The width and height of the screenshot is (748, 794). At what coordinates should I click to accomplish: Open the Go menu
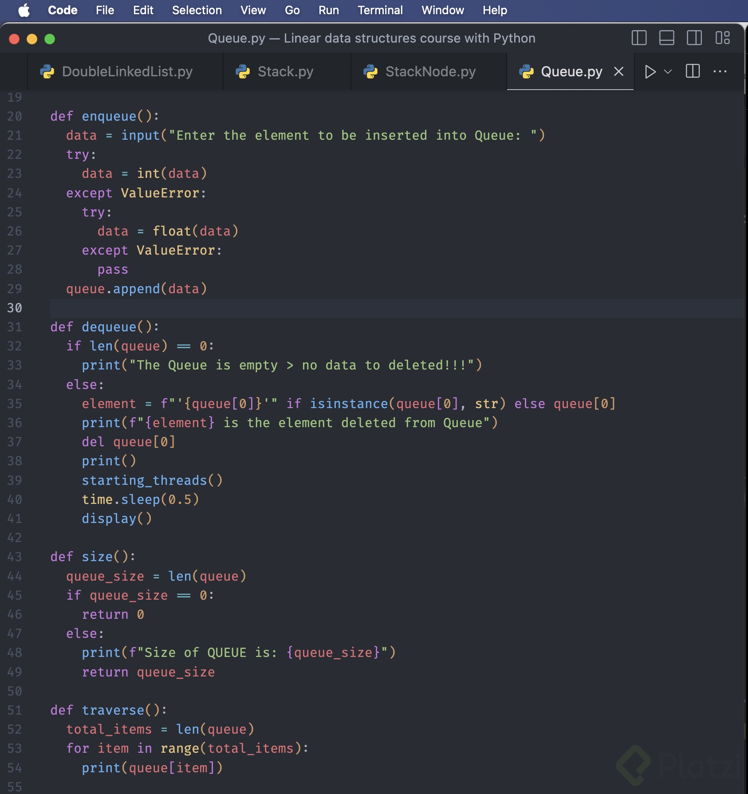coord(292,10)
